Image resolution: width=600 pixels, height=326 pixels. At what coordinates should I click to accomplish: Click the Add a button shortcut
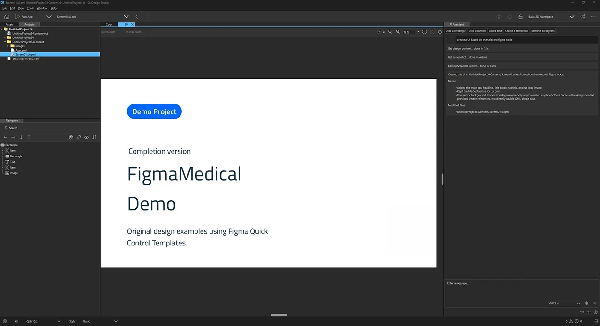tap(477, 31)
